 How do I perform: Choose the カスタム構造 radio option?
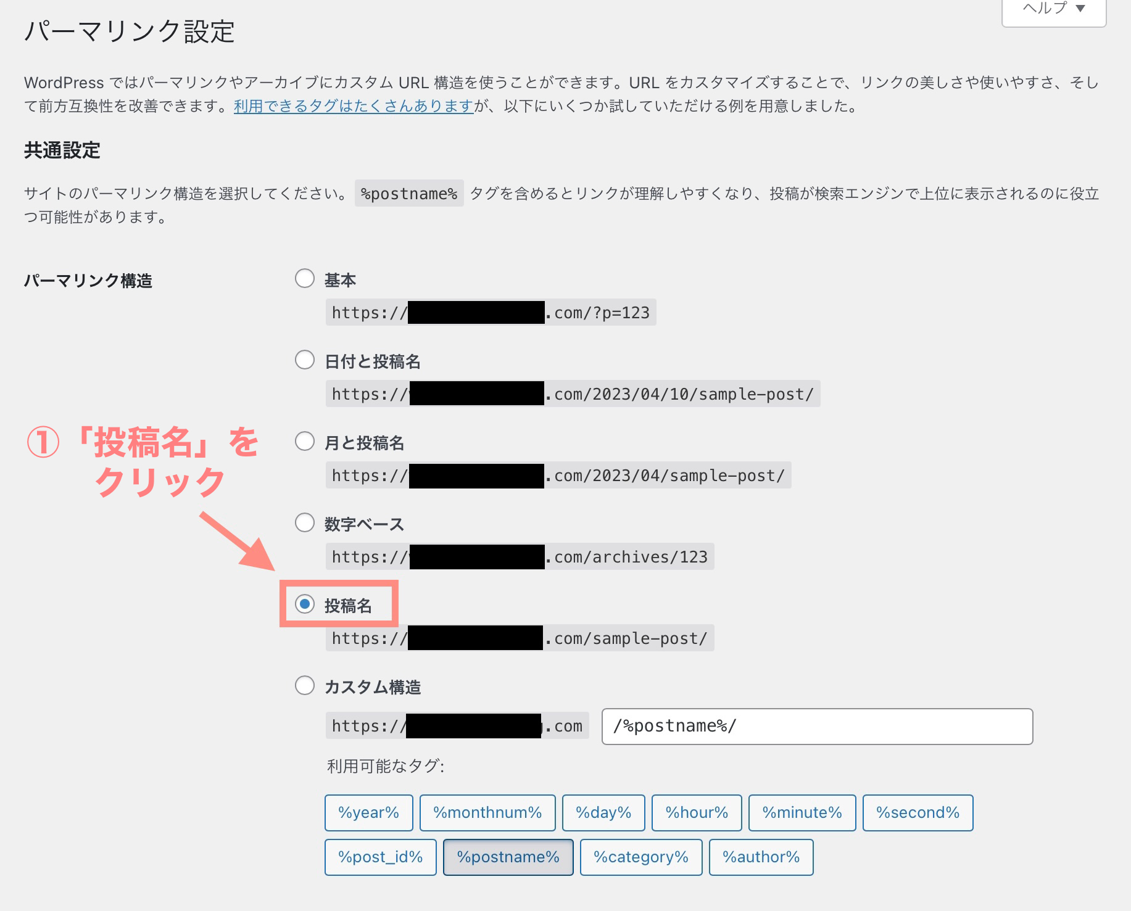click(x=305, y=686)
